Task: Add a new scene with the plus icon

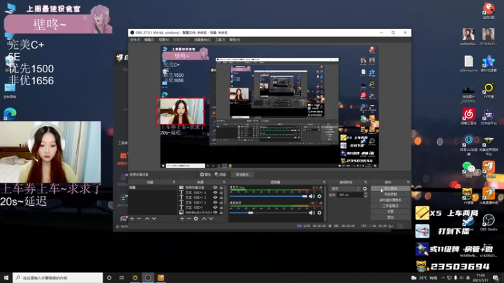Action: click(x=132, y=218)
